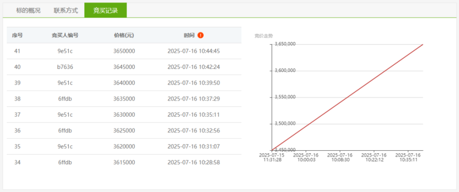Click bidder 6ffdb in row 36
The image size is (459, 192).
point(65,130)
